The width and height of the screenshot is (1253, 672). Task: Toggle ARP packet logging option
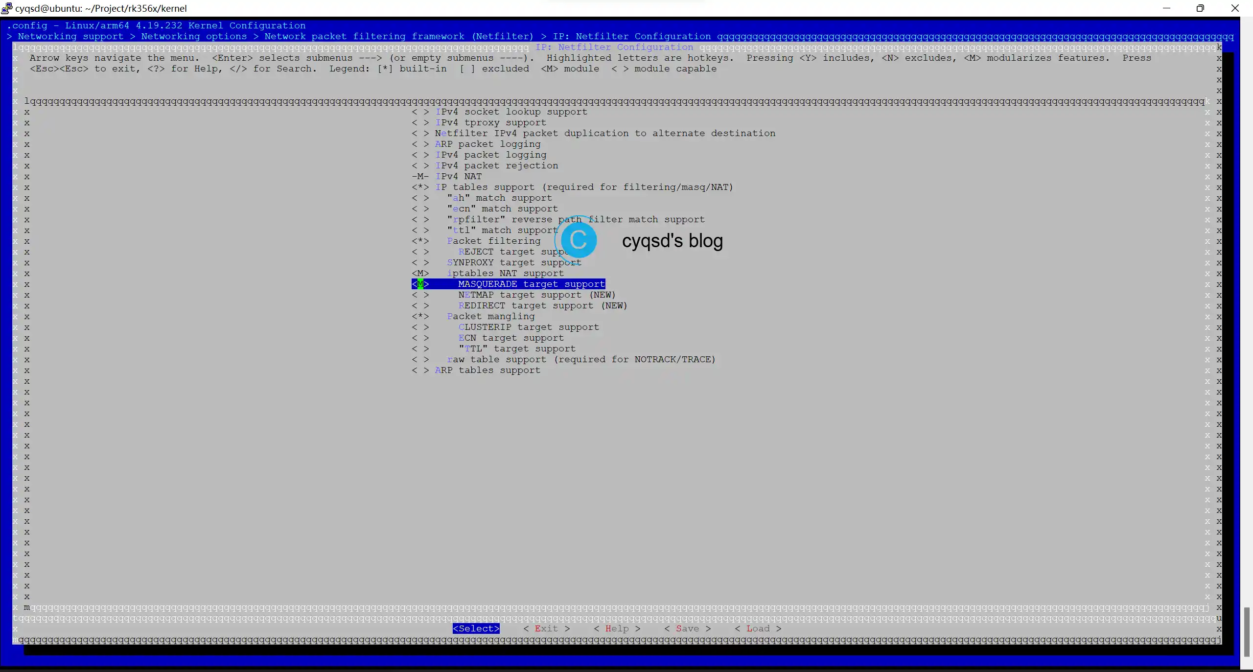476,144
